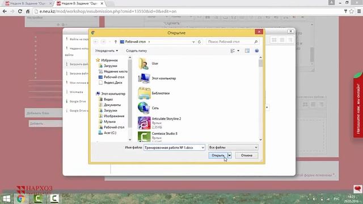Screen dimensions: 363x204
Task: Open Google Drive in file picker sidebar
Action: [x=77, y=101]
